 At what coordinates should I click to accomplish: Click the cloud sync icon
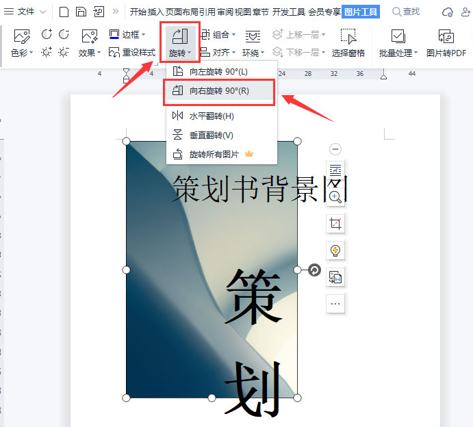448,12
